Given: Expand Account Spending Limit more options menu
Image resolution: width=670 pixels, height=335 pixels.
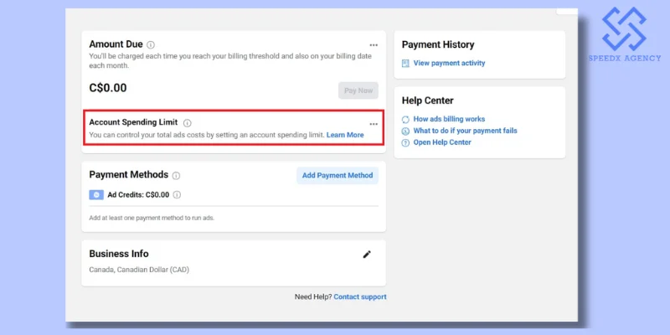Looking at the screenshot, I should coord(374,124).
